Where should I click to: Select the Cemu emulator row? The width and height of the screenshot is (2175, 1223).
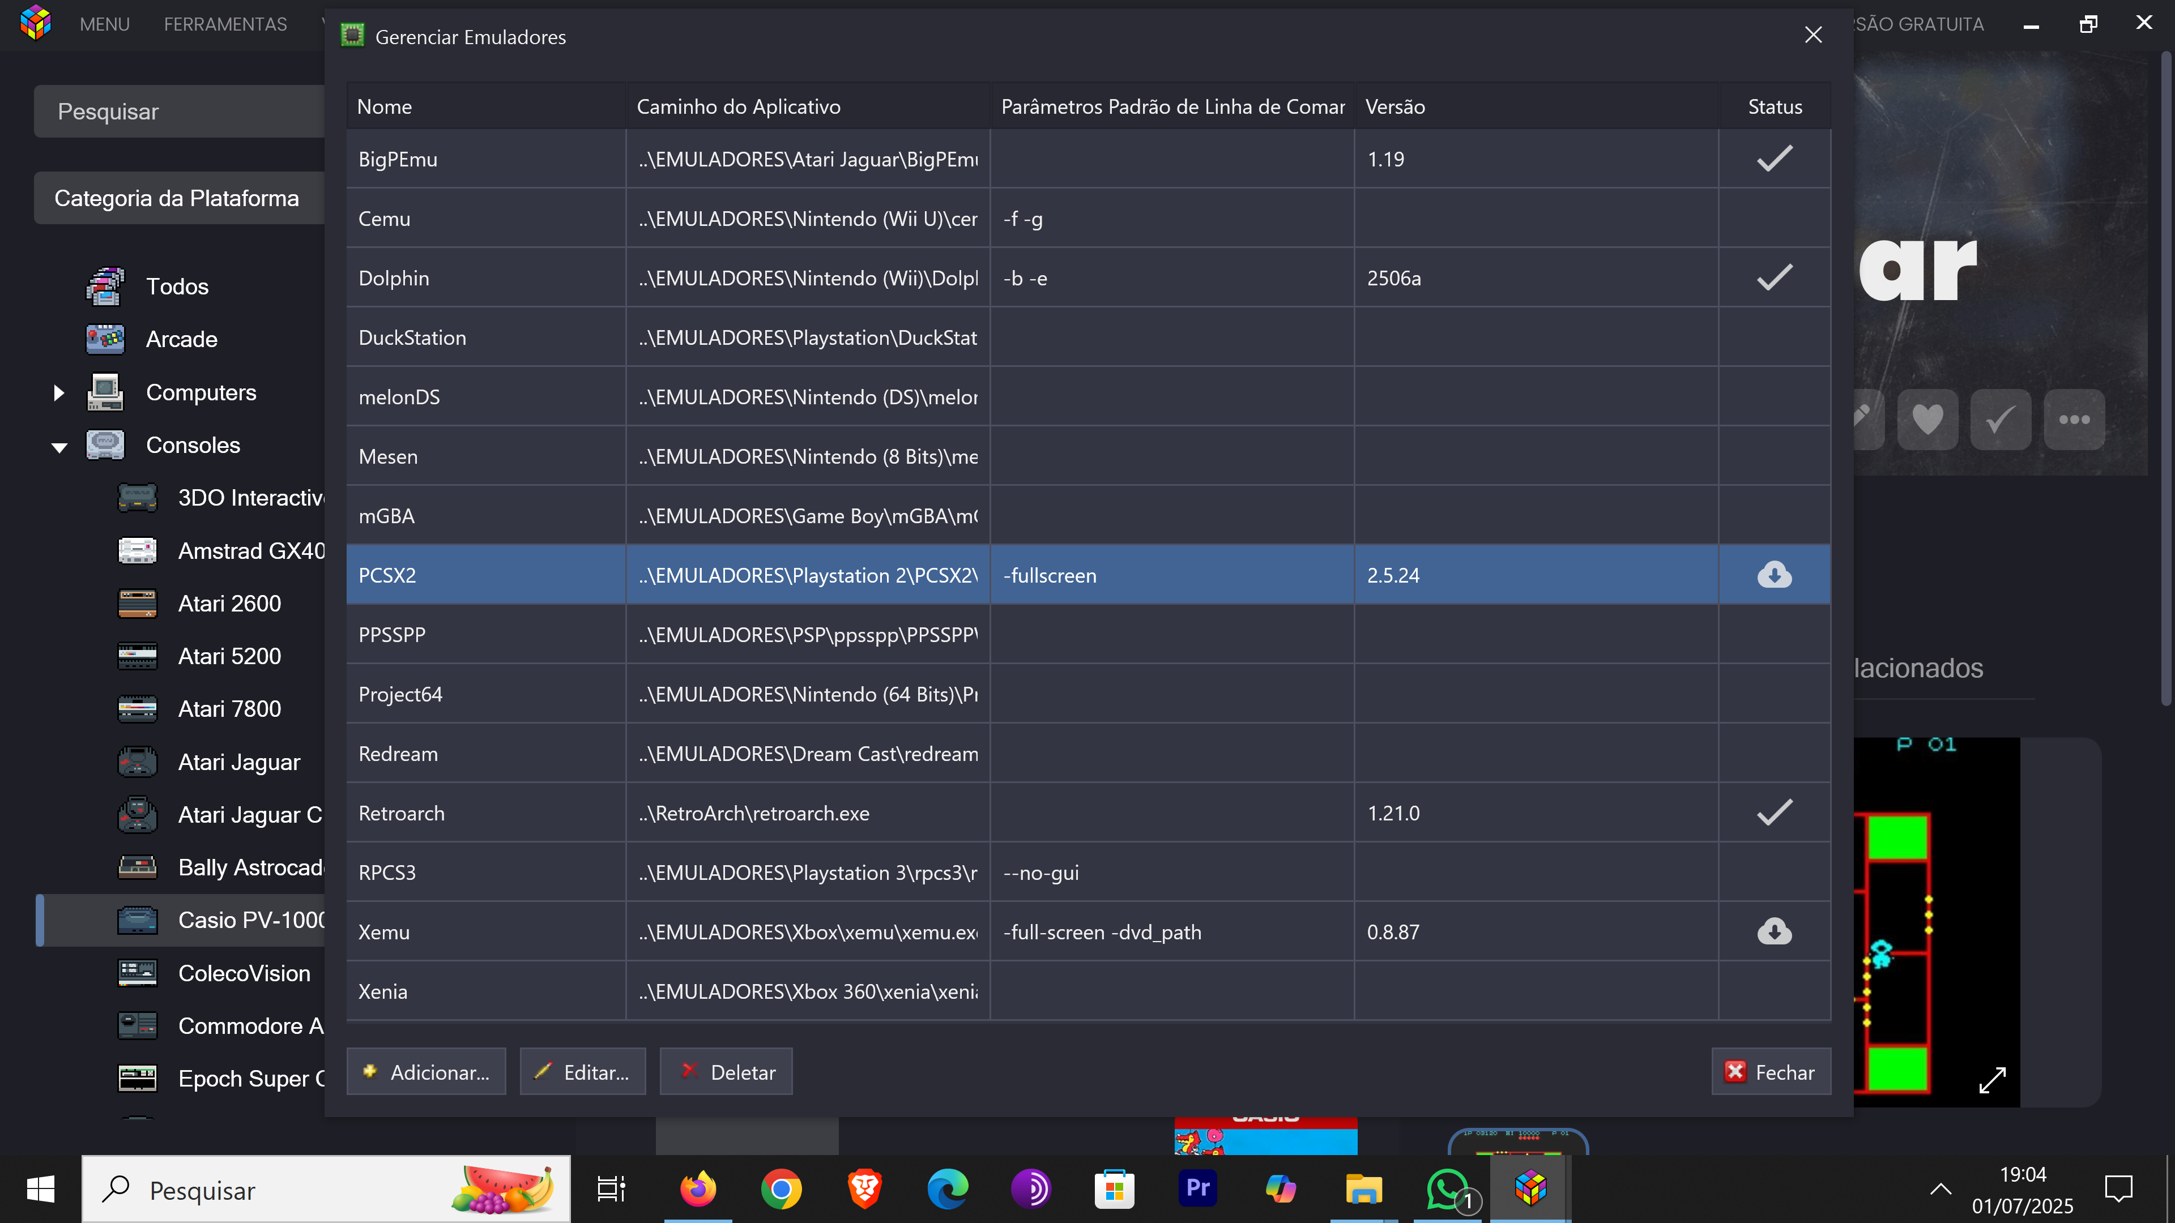click(x=1088, y=218)
